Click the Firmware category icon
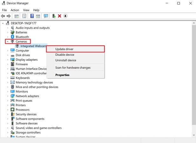 pos(12,64)
